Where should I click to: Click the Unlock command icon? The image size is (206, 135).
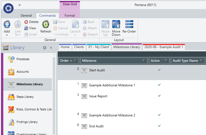[x=55, y=34]
